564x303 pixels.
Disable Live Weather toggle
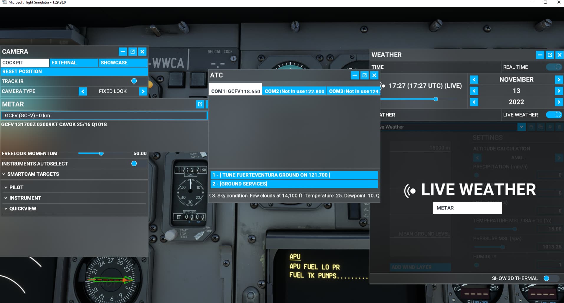(554, 115)
